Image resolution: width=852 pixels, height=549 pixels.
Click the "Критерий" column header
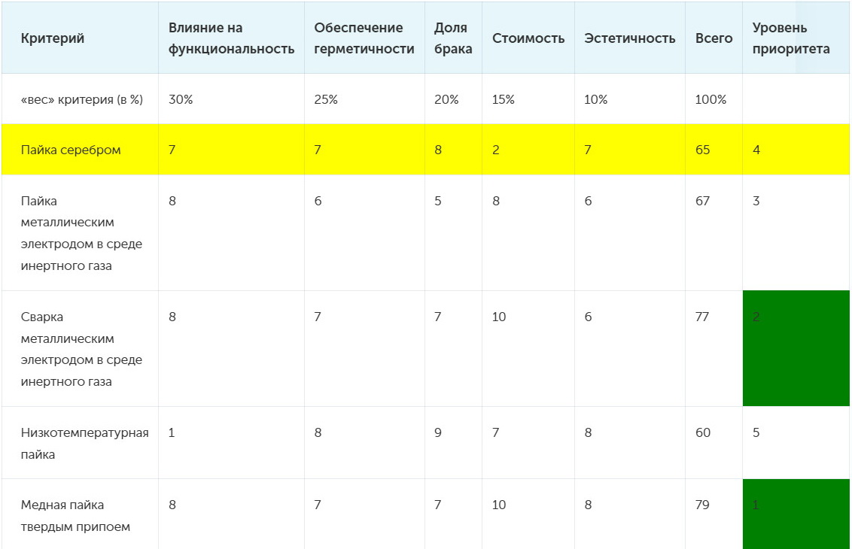coord(53,38)
